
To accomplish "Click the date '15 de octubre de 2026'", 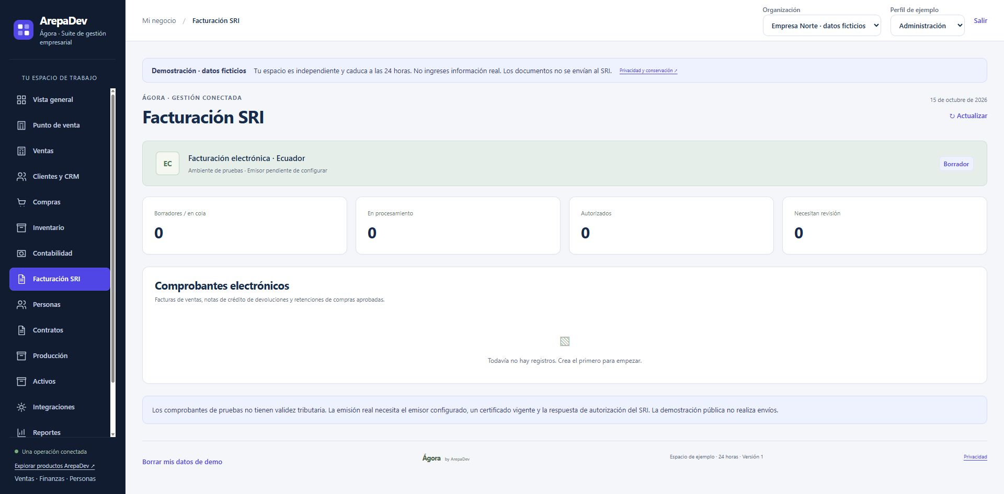I will (959, 100).
